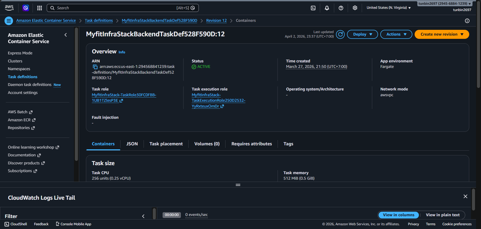Click the AWS logo home icon
The height and width of the screenshot is (229, 481).
tap(9, 8)
